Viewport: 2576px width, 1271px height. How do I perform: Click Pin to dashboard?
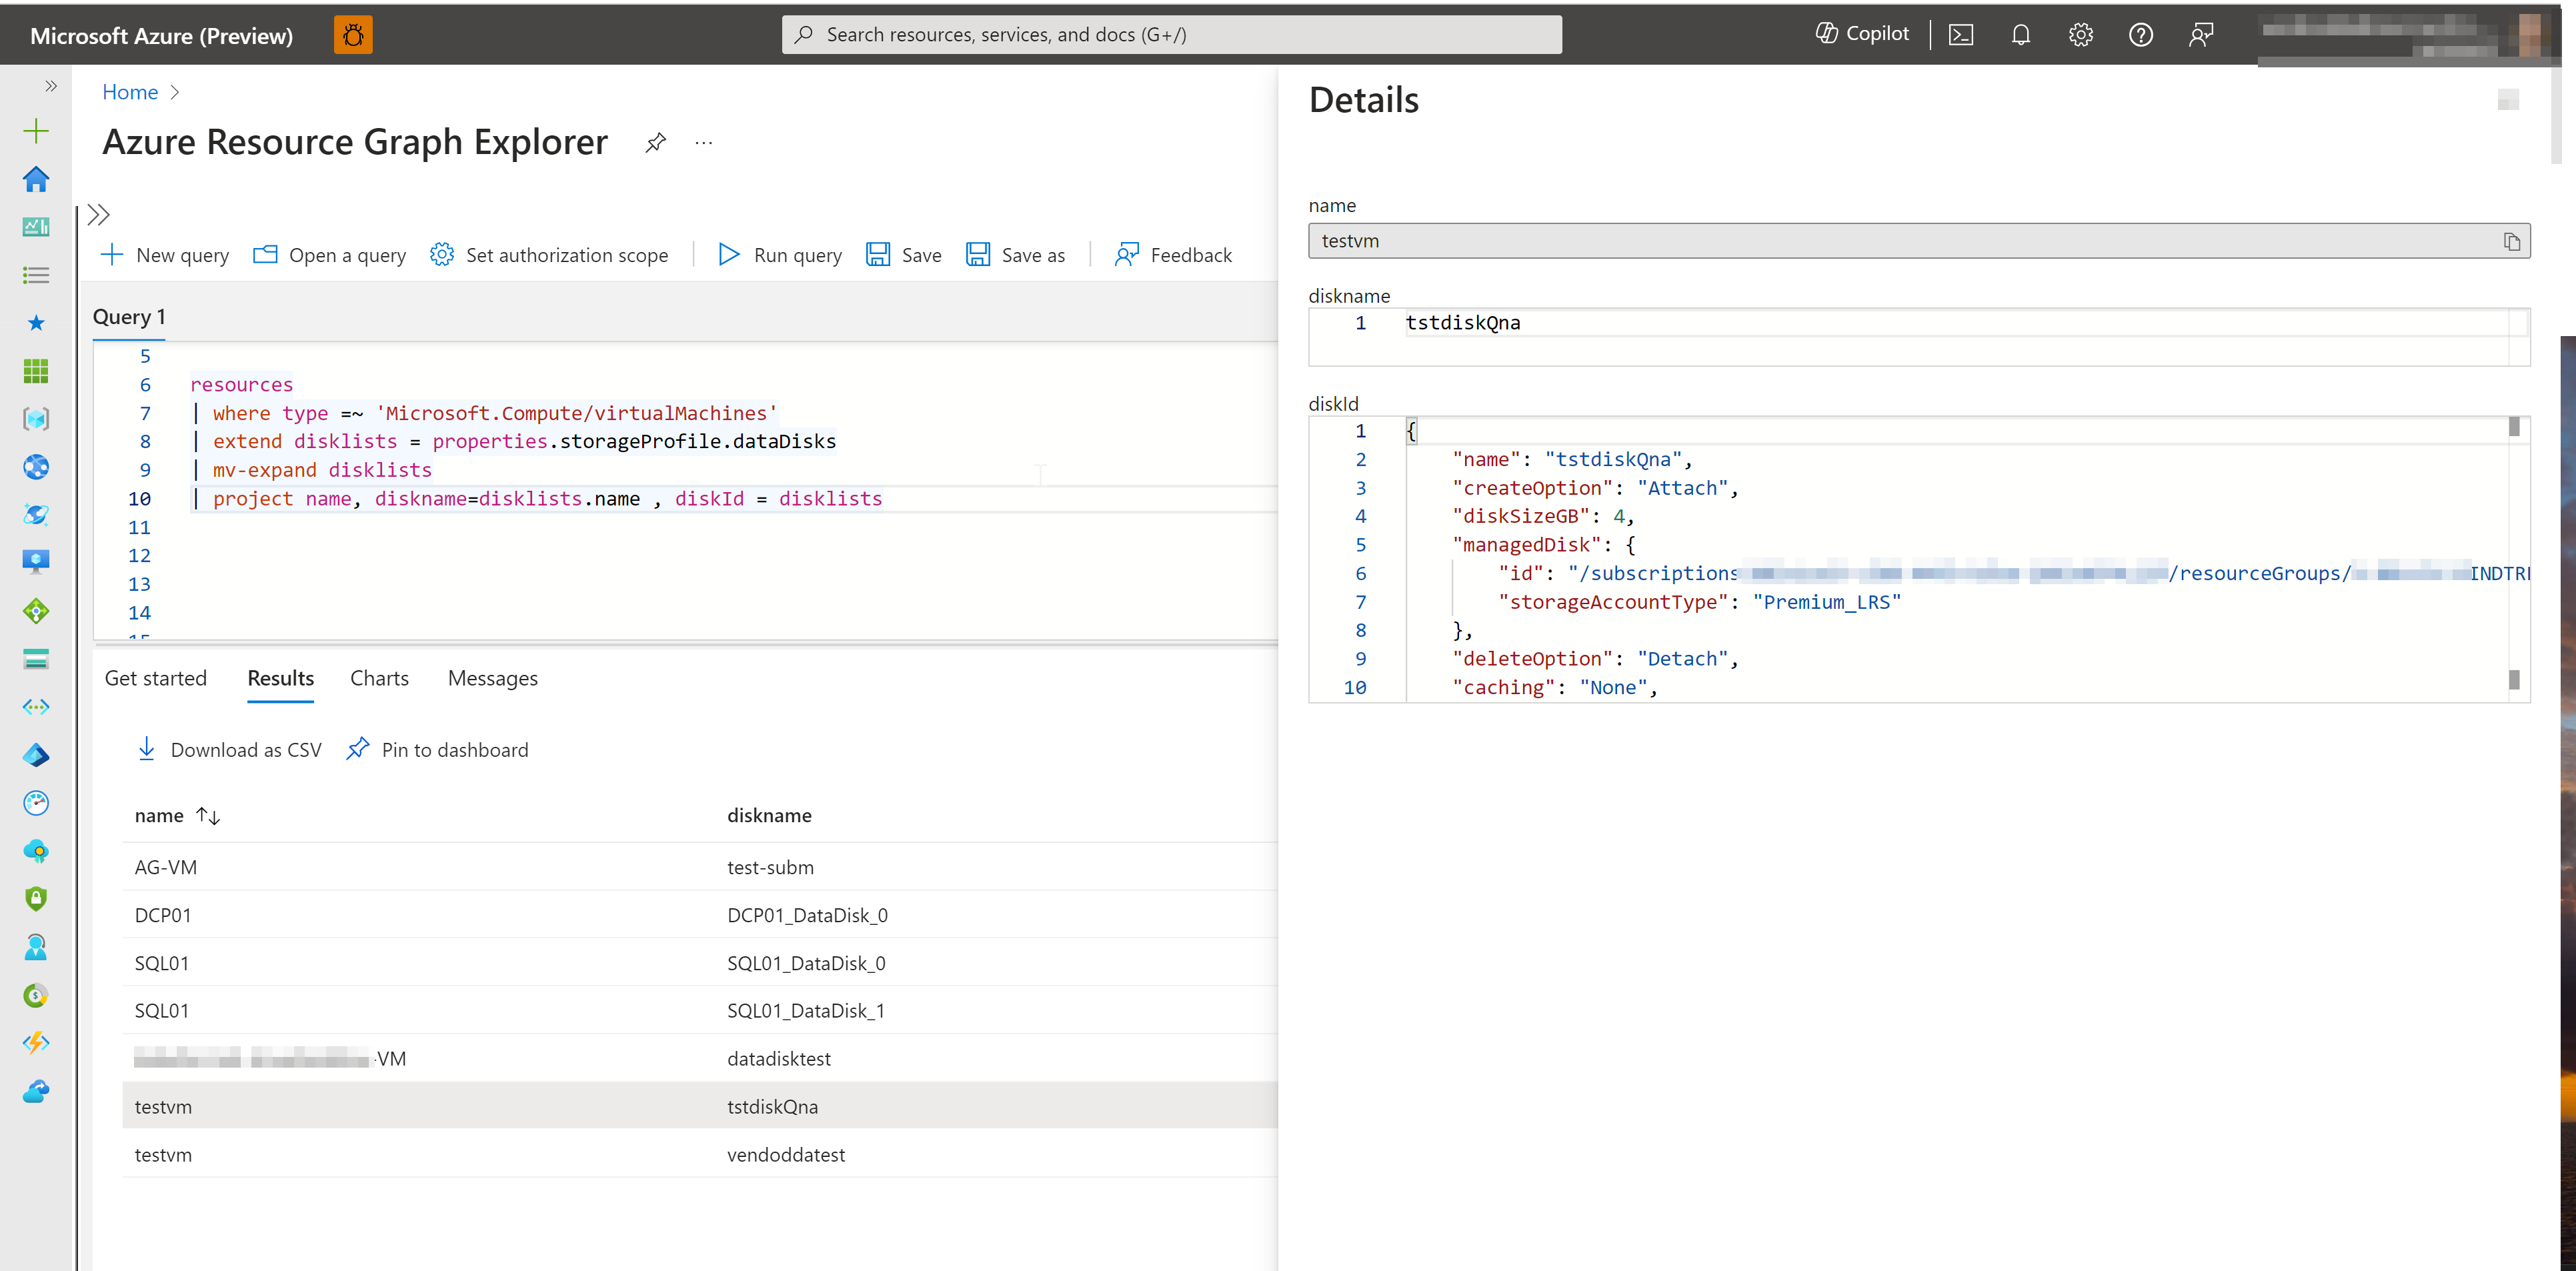[437, 750]
